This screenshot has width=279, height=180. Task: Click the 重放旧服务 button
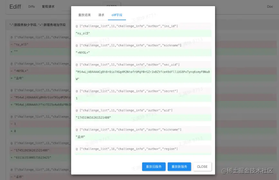154,166
